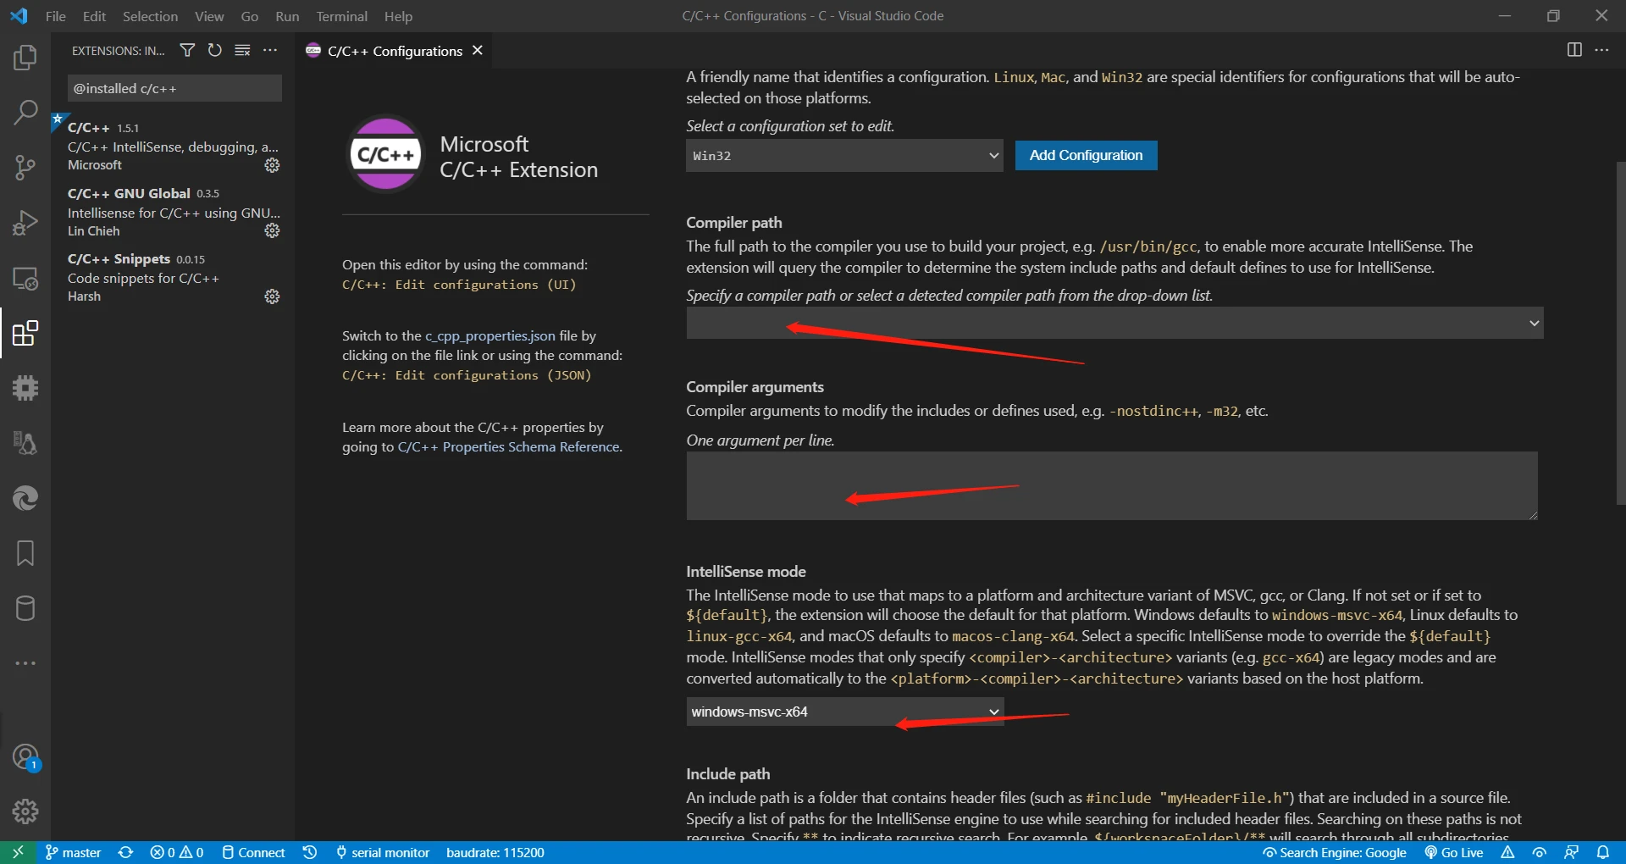Open the Run menu
Viewport: 1626px width, 864px height.
[x=287, y=16]
